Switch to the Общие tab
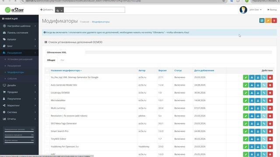 51,60
